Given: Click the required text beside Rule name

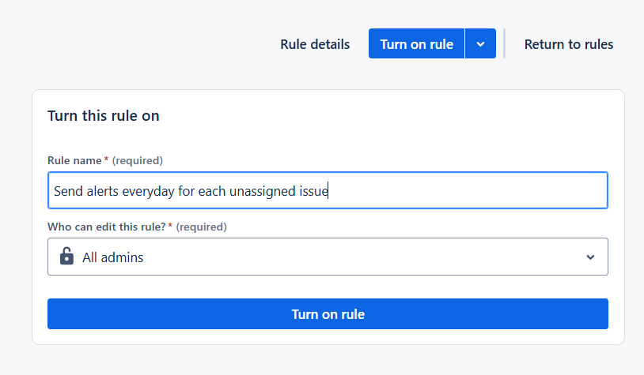Looking at the screenshot, I should tap(138, 160).
